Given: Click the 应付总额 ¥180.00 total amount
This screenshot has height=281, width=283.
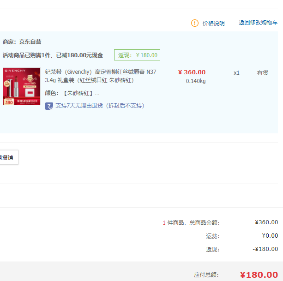Looking at the screenshot, I should point(259,275).
